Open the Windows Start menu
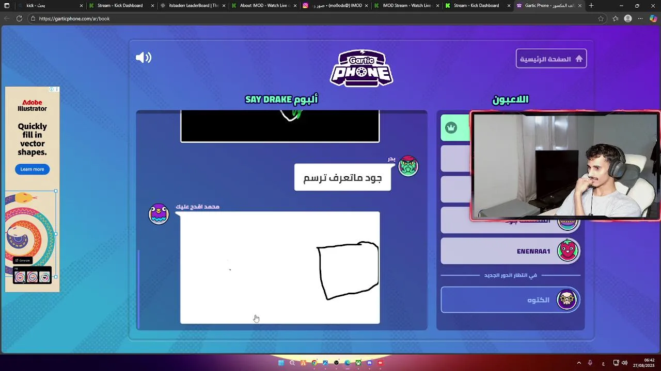 click(281, 363)
